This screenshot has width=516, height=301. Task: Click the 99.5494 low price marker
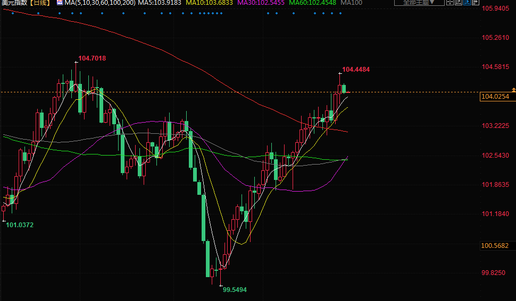[x=235, y=290]
